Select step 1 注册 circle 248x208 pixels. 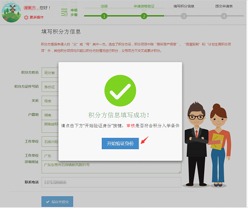tap(104, 16)
